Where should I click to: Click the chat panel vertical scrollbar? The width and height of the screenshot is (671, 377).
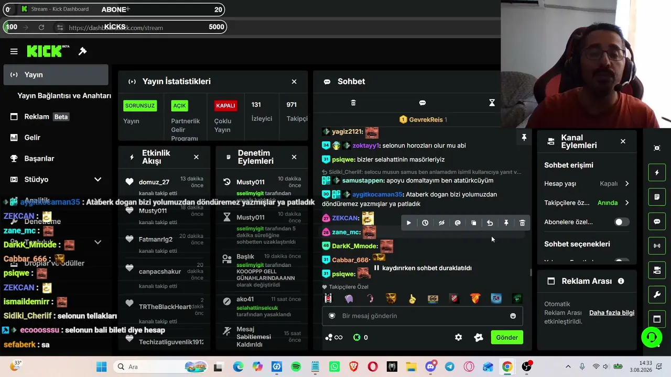531,272
